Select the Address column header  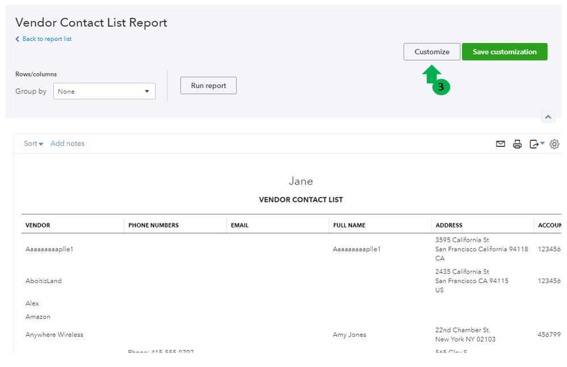coord(449,225)
